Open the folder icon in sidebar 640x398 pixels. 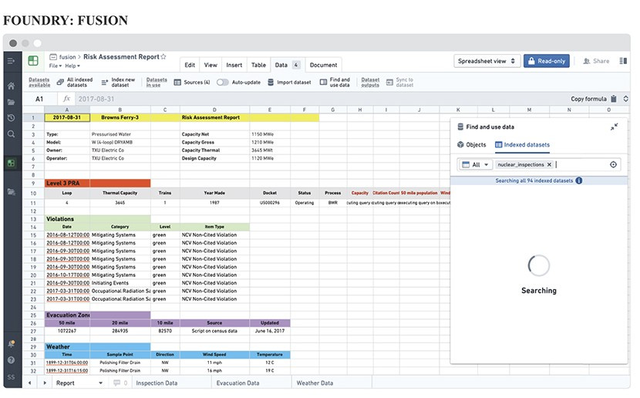(x=11, y=102)
